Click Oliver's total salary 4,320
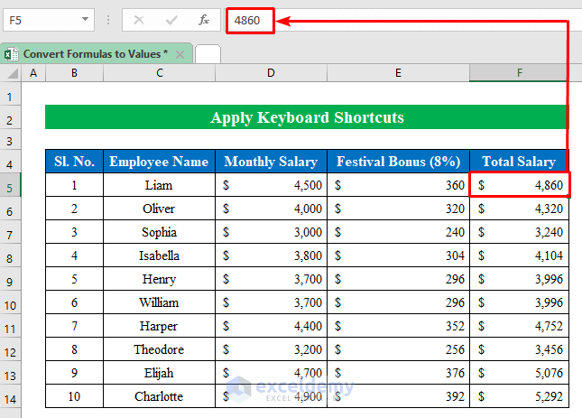The image size is (582, 418). point(519,209)
